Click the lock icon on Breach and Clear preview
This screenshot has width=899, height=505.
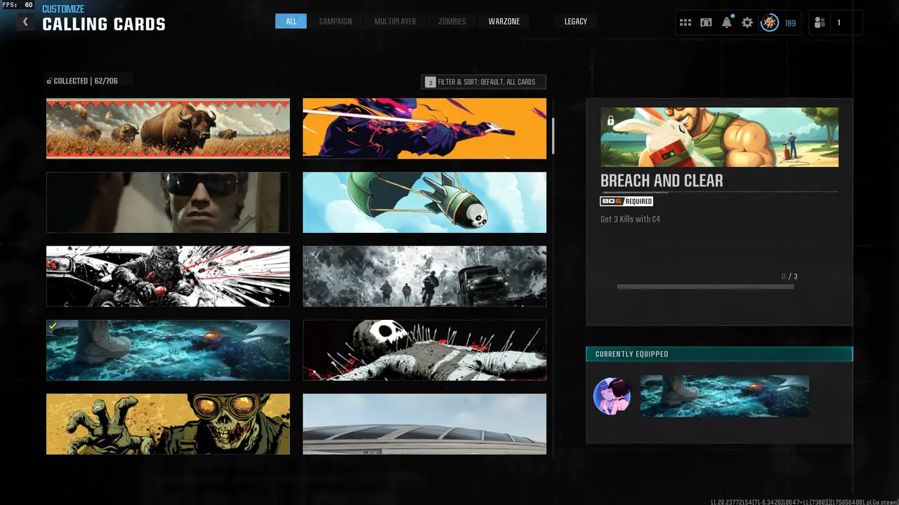click(610, 121)
